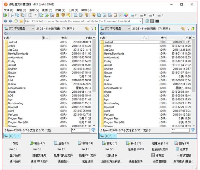Click the folder size KB icon
Image resolution: width=200 pixels, height=170 pixels.
coord(94,15)
